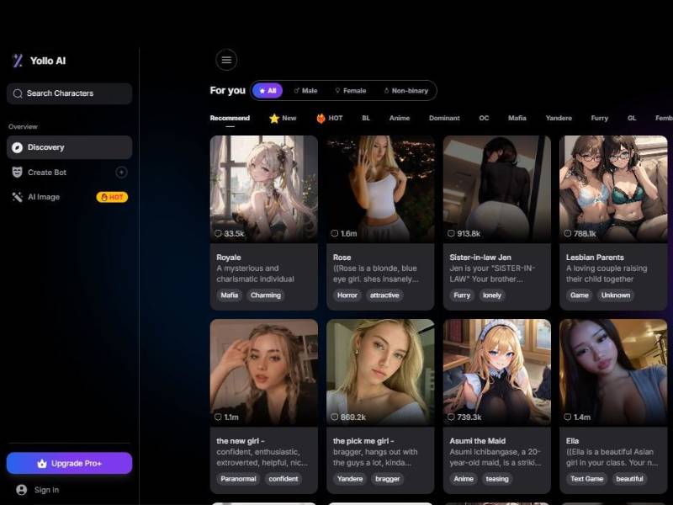The width and height of the screenshot is (673, 505).
Task: Click the plus icon next to Create Bot
Action: click(x=123, y=172)
